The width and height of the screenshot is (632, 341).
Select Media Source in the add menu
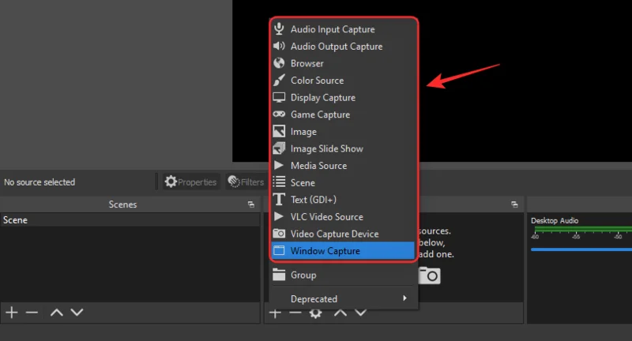(318, 166)
